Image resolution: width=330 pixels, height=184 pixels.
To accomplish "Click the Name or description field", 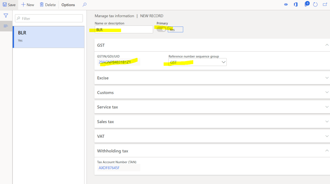I will (124, 29).
